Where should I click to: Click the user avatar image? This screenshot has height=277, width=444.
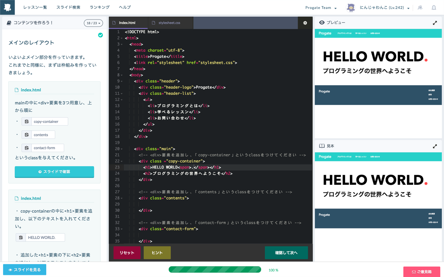[351, 8]
